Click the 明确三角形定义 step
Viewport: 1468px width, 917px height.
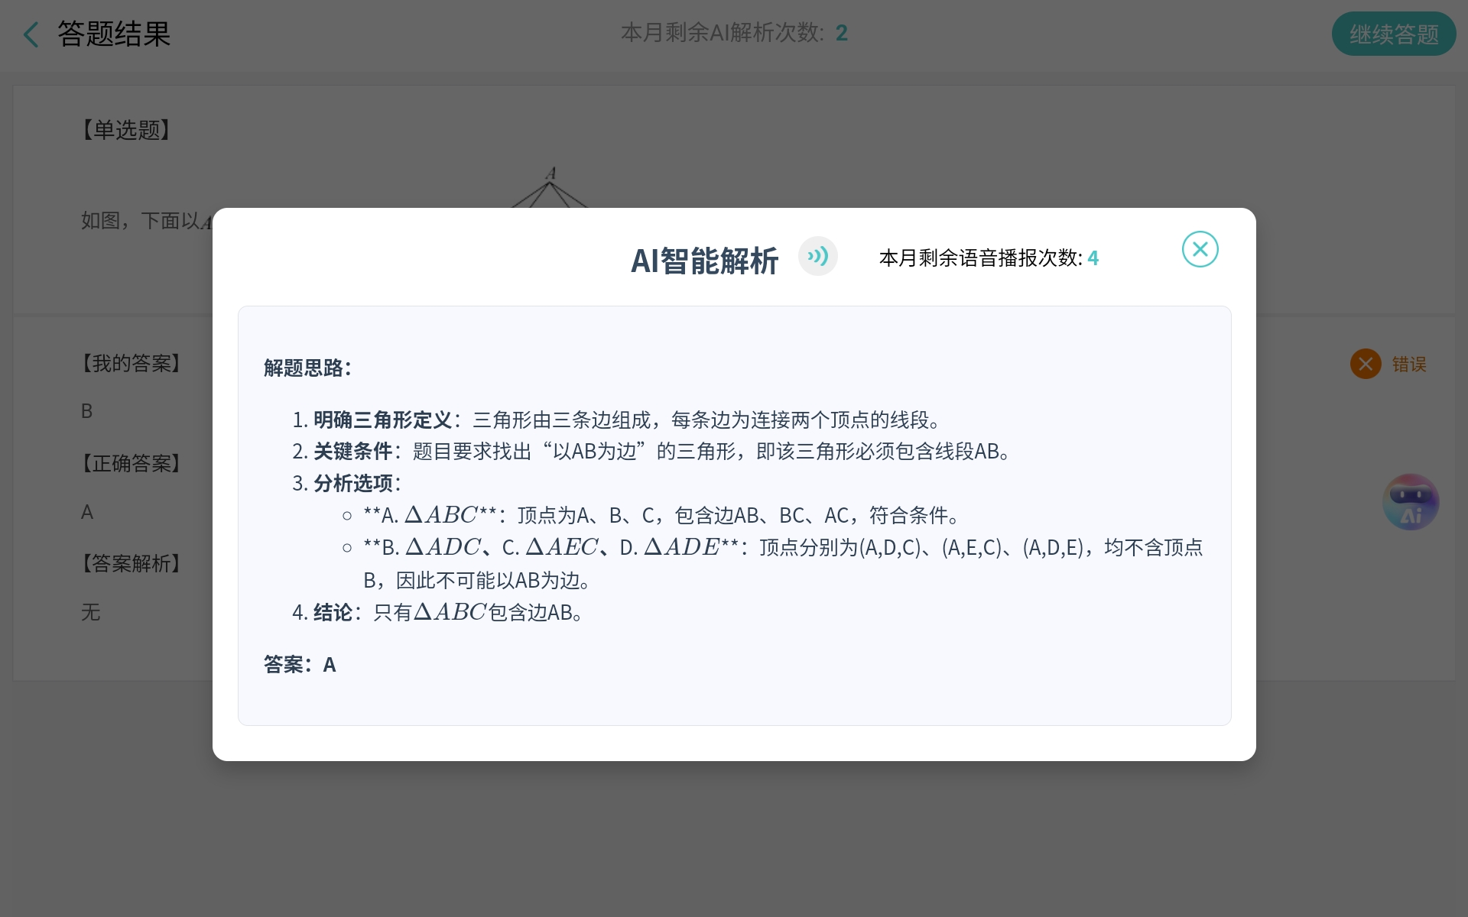pos(382,420)
